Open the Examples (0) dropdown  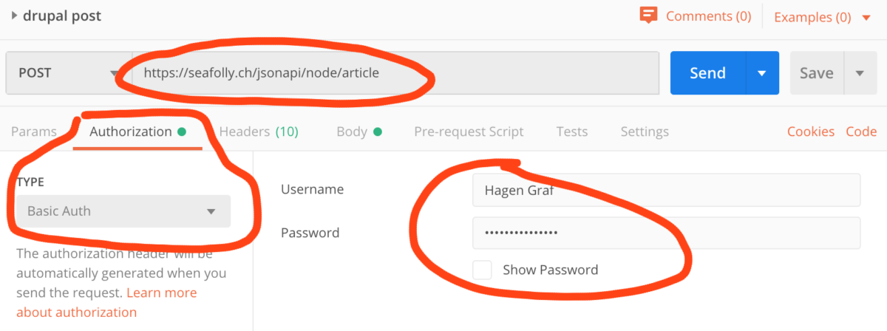click(822, 17)
